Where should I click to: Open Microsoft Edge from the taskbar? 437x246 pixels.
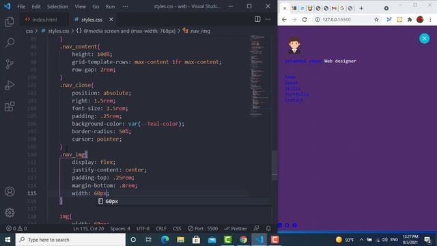[165, 240]
